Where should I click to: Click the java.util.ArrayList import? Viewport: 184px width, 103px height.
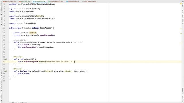23,23
